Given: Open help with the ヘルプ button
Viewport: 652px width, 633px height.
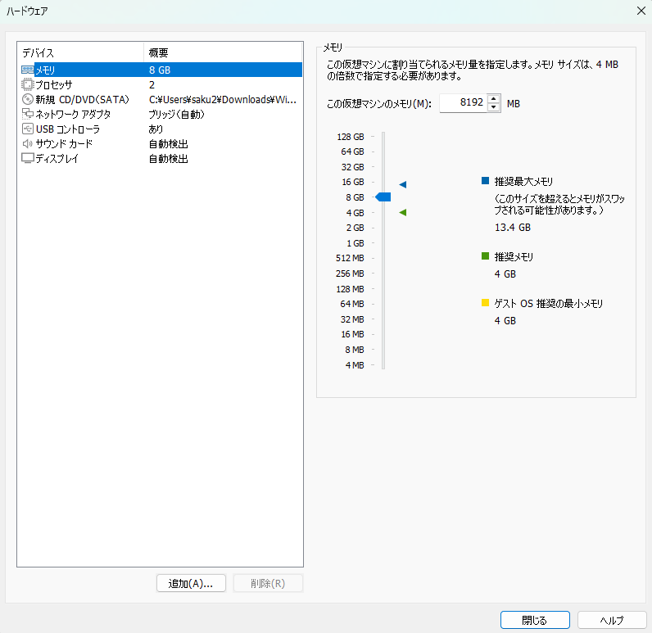Looking at the screenshot, I should [x=611, y=620].
